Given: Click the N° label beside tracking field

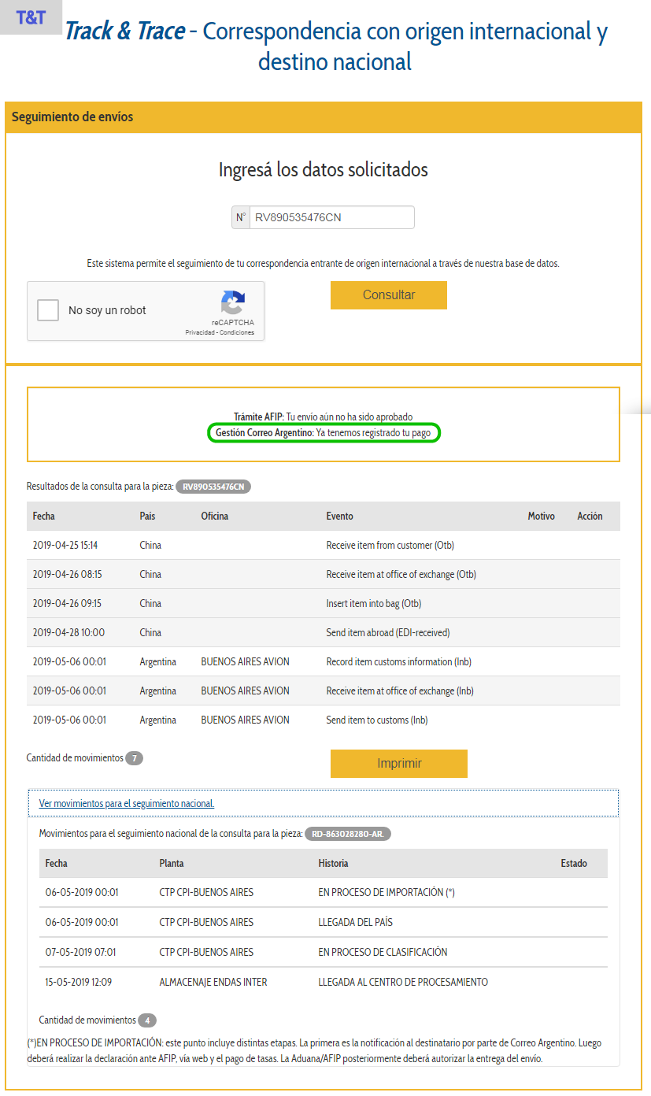Looking at the screenshot, I should (x=241, y=217).
